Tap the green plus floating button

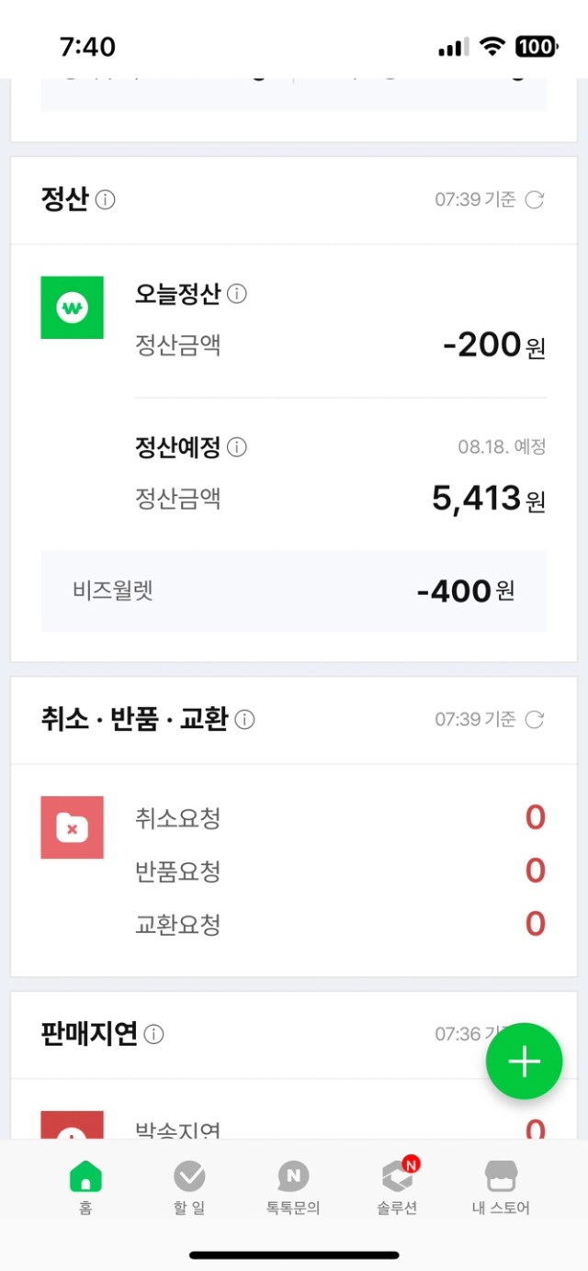click(x=524, y=1062)
